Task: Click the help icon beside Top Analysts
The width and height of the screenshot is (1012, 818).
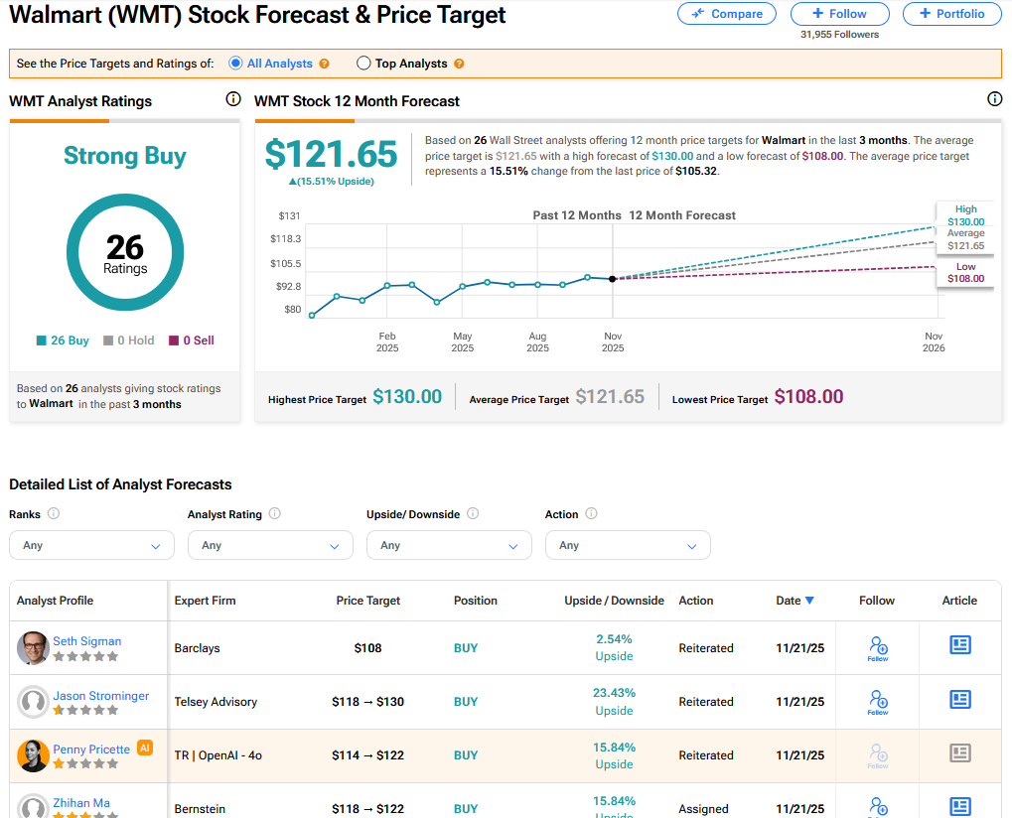Action: (459, 64)
